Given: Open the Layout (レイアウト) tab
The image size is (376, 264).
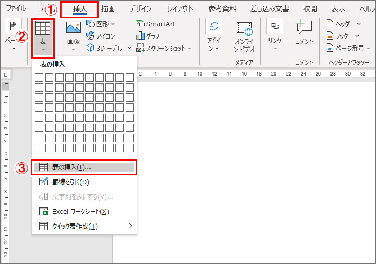Looking at the screenshot, I should pyautogui.click(x=180, y=8).
